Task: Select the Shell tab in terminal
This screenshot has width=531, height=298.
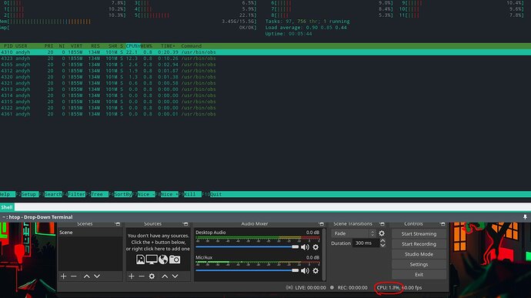Action: coord(7,207)
